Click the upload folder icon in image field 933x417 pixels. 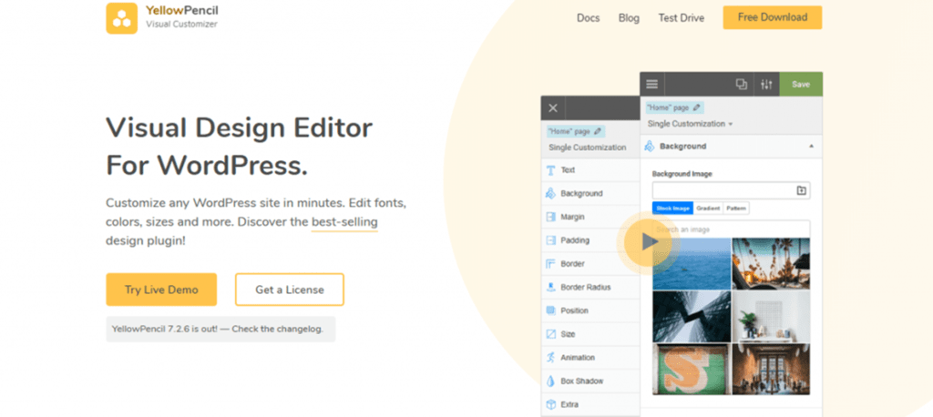pyautogui.click(x=802, y=191)
